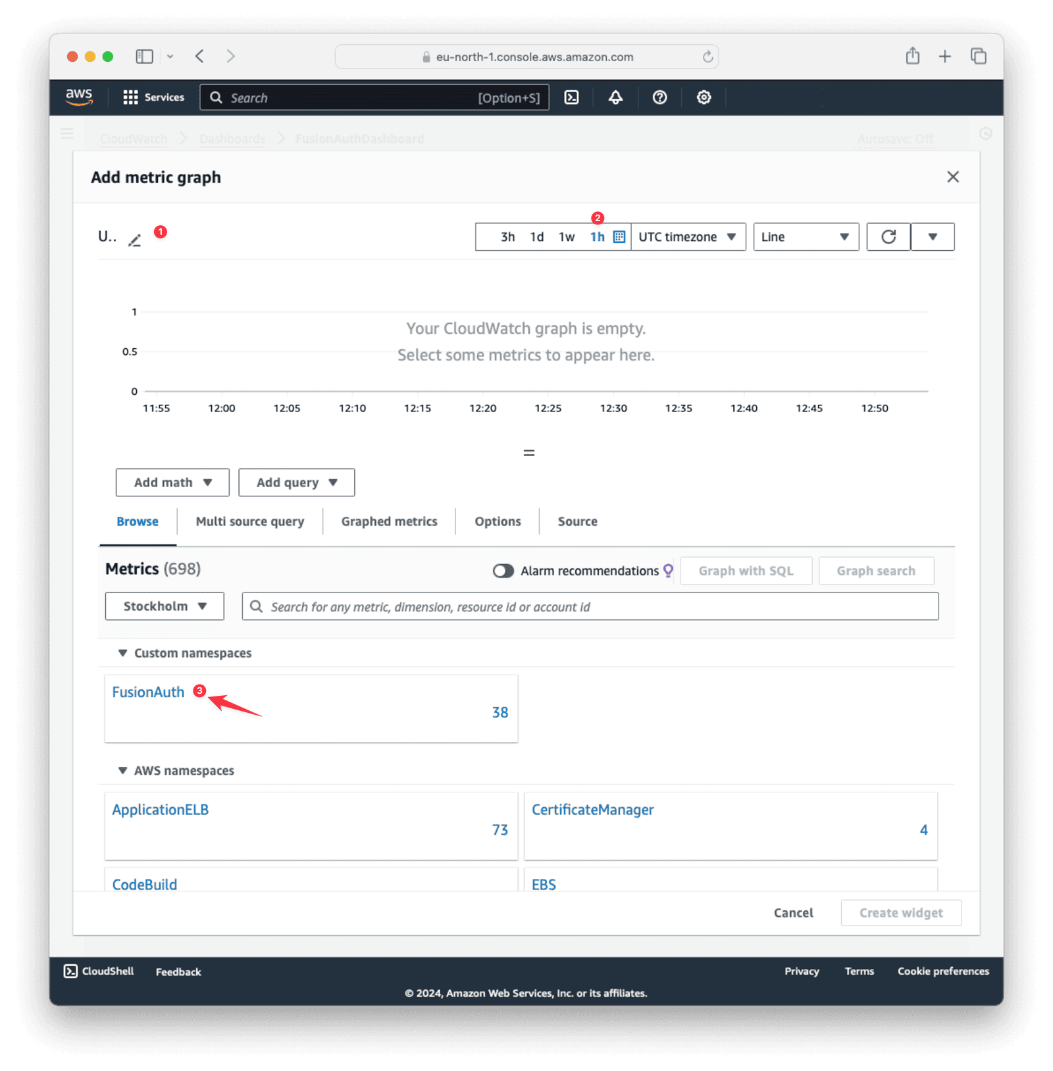Select the 1h time range
Screen dimensions: 1053x1071
[597, 237]
